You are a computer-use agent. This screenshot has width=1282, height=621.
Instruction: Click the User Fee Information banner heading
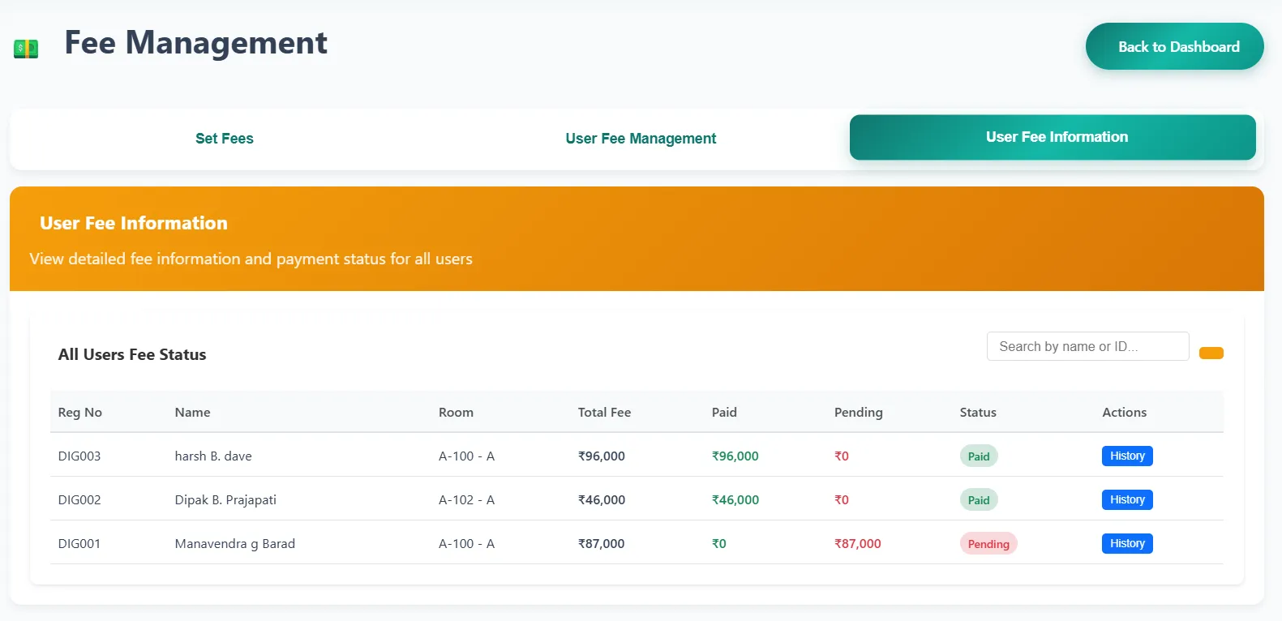coord(134,223)
